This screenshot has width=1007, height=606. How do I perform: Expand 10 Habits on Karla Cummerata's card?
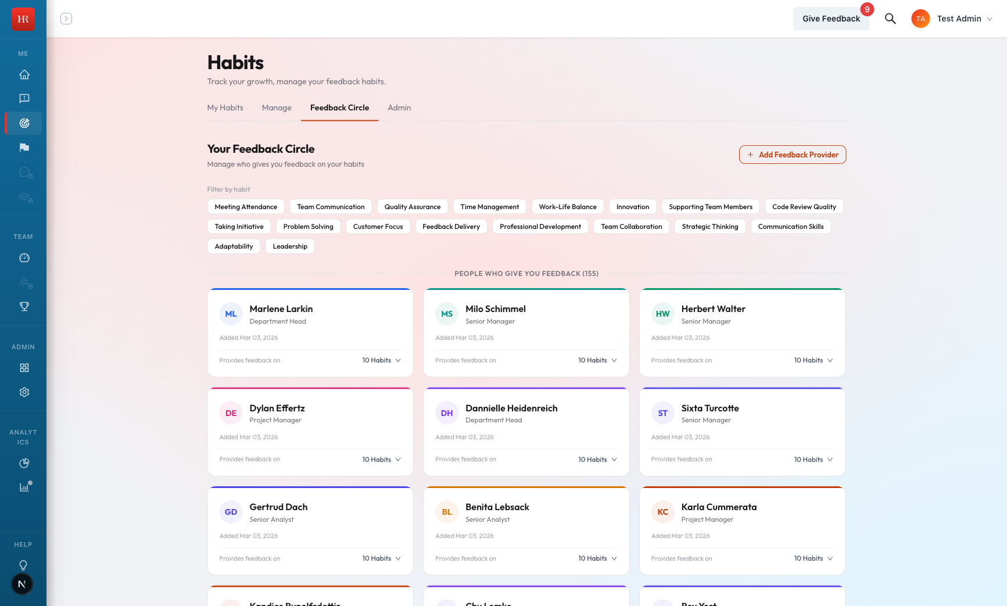pos(813,558)
